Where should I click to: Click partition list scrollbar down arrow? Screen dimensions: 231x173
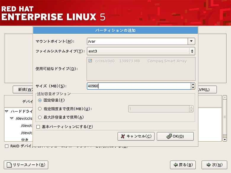tap(225, 139)
